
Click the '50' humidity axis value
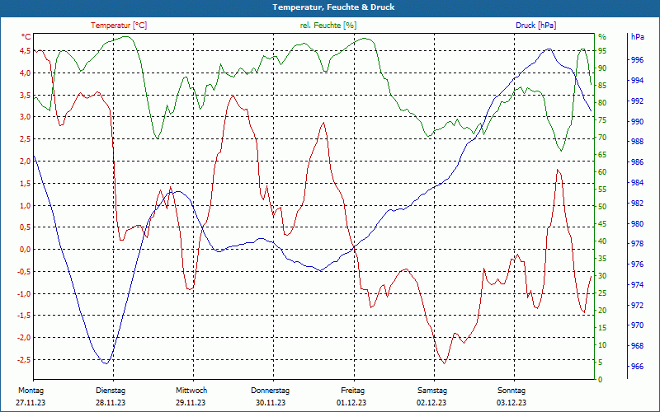coord(603,207)
